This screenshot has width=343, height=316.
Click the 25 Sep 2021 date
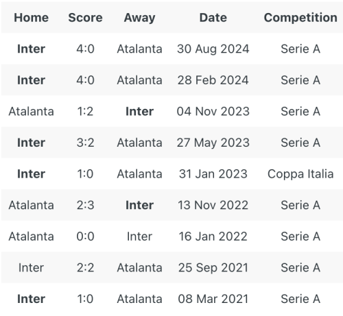click(x=213, y=268)
